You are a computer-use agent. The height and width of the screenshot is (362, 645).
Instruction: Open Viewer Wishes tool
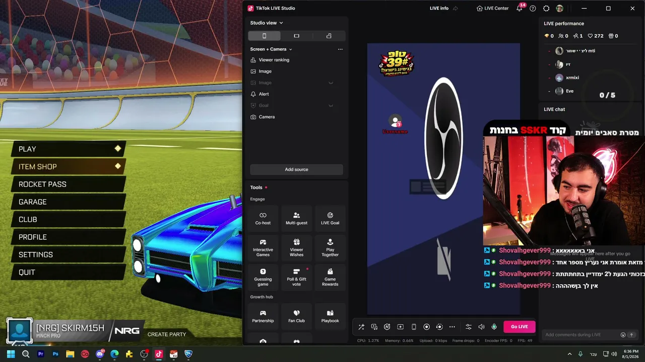(x=296, y=248)
